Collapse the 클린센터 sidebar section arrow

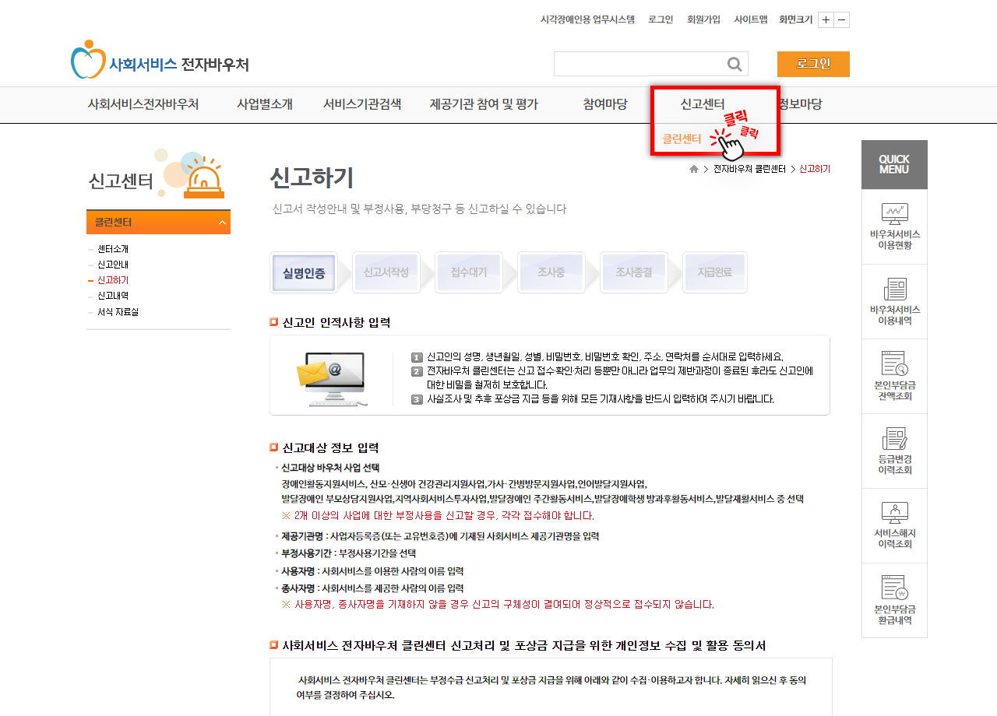pyautogui.click(x=222, y=223)
